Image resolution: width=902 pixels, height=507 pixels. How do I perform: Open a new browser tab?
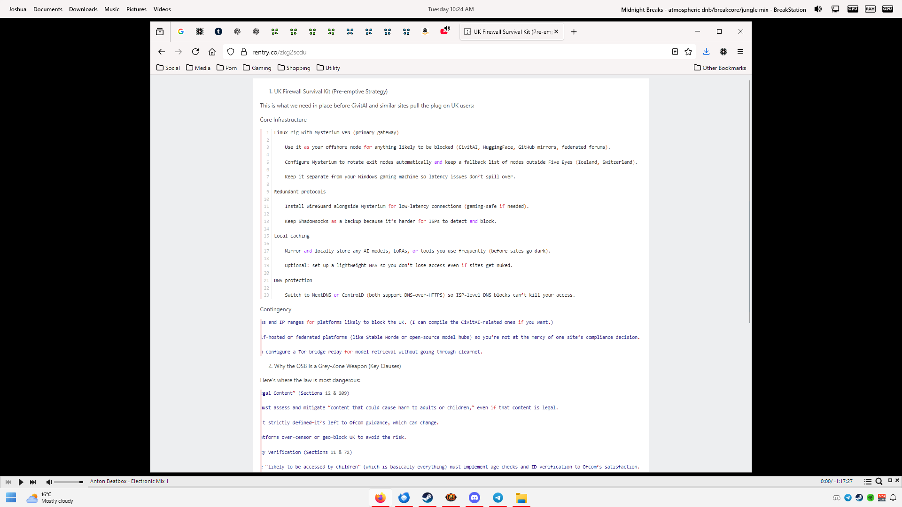click(574, 32)
